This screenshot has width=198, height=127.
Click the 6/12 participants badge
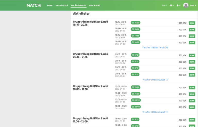[x=135, y=68]
